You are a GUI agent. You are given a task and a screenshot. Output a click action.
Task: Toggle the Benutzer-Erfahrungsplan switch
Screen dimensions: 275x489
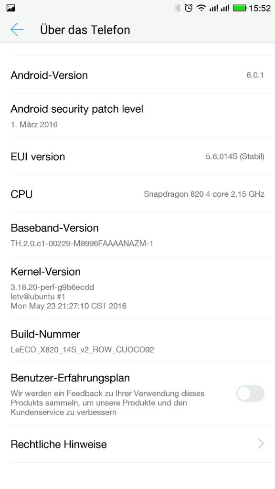point(250,393)
